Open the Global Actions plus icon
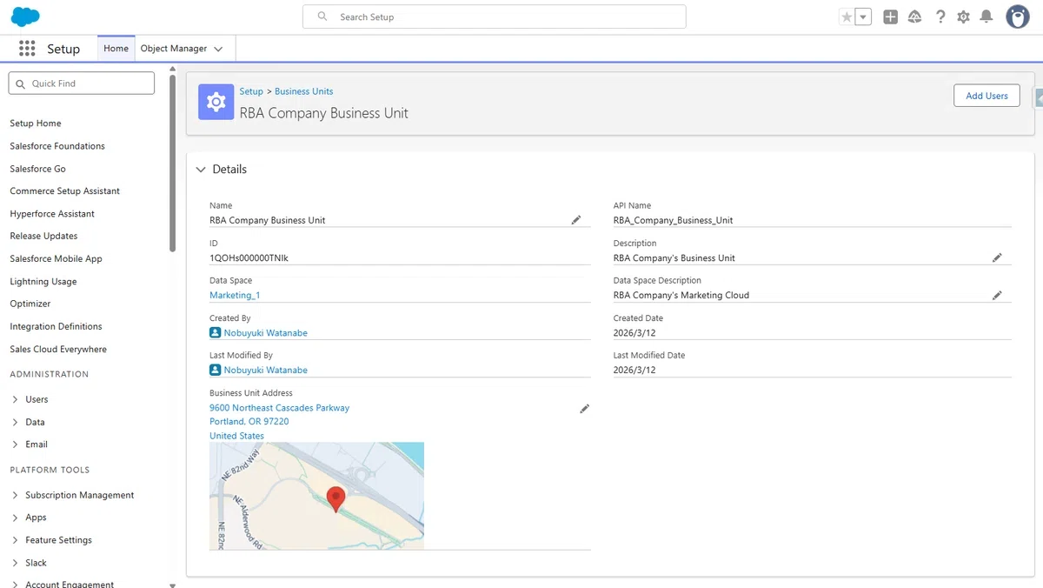1043x588 pixels. click(x=890, y=17)
